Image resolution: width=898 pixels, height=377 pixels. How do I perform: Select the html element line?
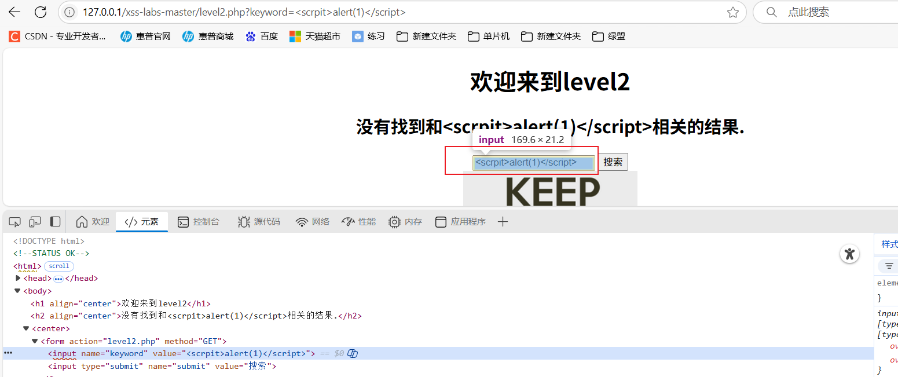pyautogui.click(x=27, y=266)
